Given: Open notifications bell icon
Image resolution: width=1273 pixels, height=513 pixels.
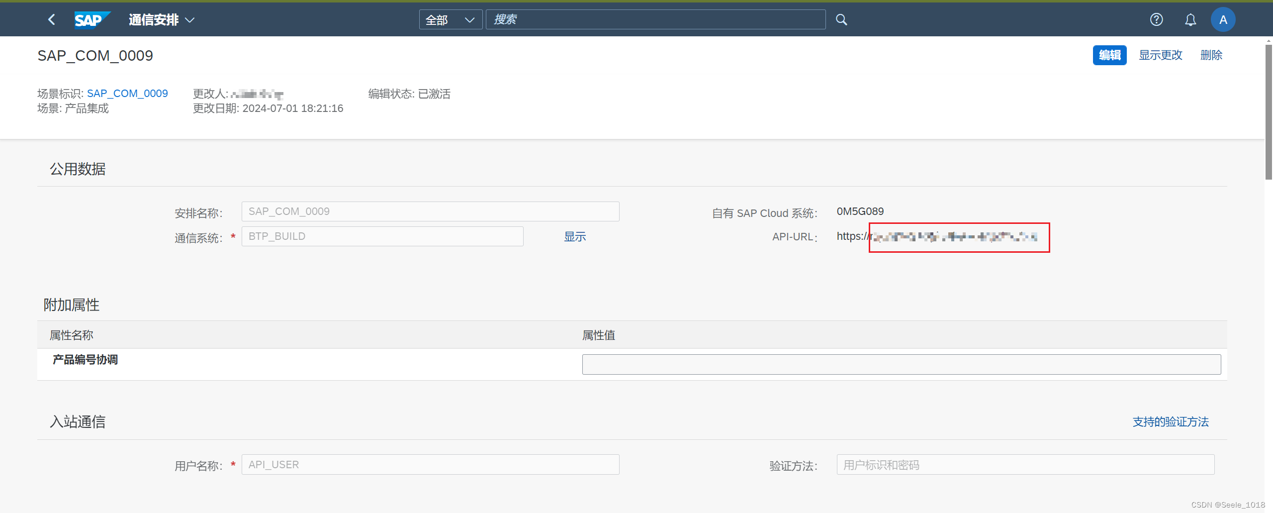Looking at the screenshot, I should (x=1190, y=20).
